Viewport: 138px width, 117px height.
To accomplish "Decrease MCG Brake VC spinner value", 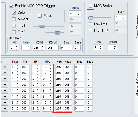I will click(x=101, y=48).
